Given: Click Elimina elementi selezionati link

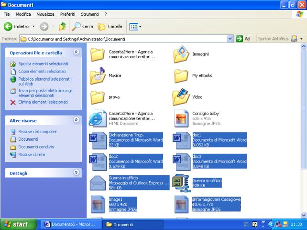Looking at the screenshot, I should pyautogui.click(x=43, y=102).
